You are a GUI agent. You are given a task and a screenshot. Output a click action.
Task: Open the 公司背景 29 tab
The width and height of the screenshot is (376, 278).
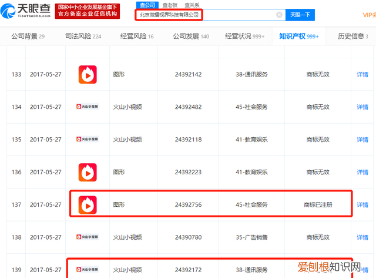[x=28, y=37]
